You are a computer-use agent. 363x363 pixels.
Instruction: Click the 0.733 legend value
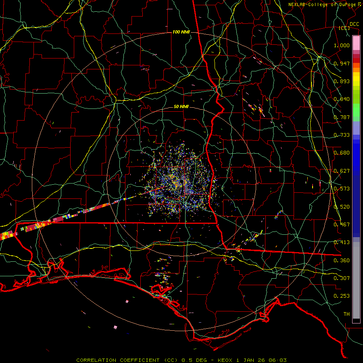tap(342, 135)
